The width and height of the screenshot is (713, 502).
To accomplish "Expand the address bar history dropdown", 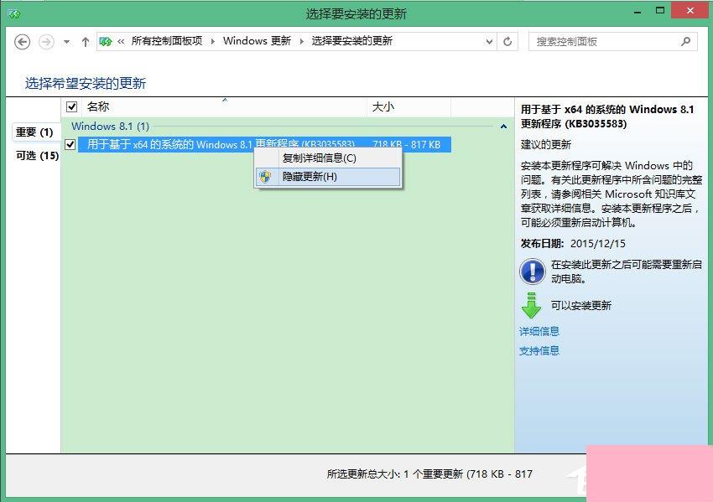I will (x=489, y=42).
